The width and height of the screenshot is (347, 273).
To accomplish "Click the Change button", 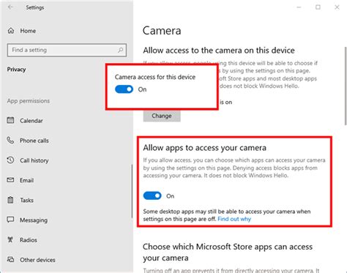I will [x=162, y=116].
